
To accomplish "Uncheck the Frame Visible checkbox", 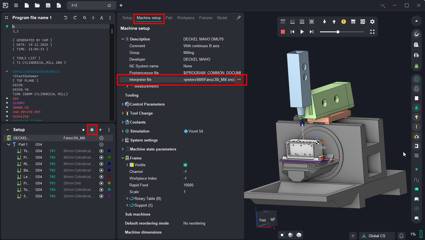I will pos(185,165).
